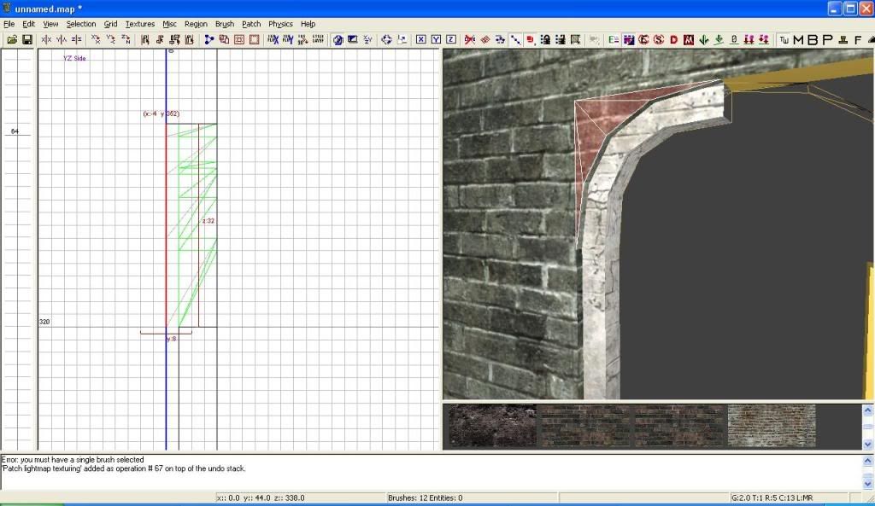Open the Textures menu
This screenshot has width=875, height=506.
point(139,24)
